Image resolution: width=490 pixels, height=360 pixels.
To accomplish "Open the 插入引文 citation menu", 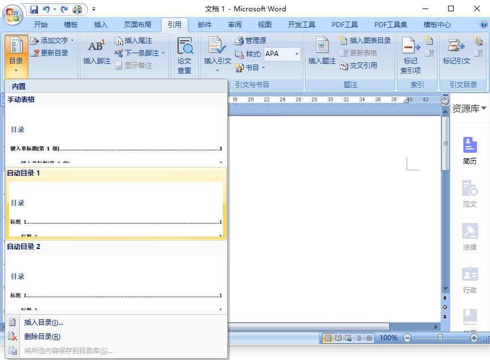I will click(218, 54).
